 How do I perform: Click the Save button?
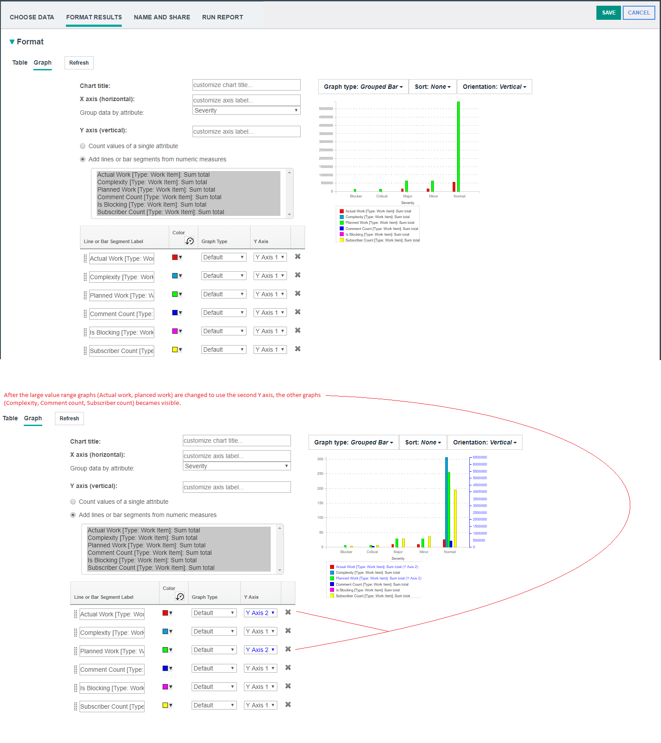pyautogui.click(x=608, y=13)
